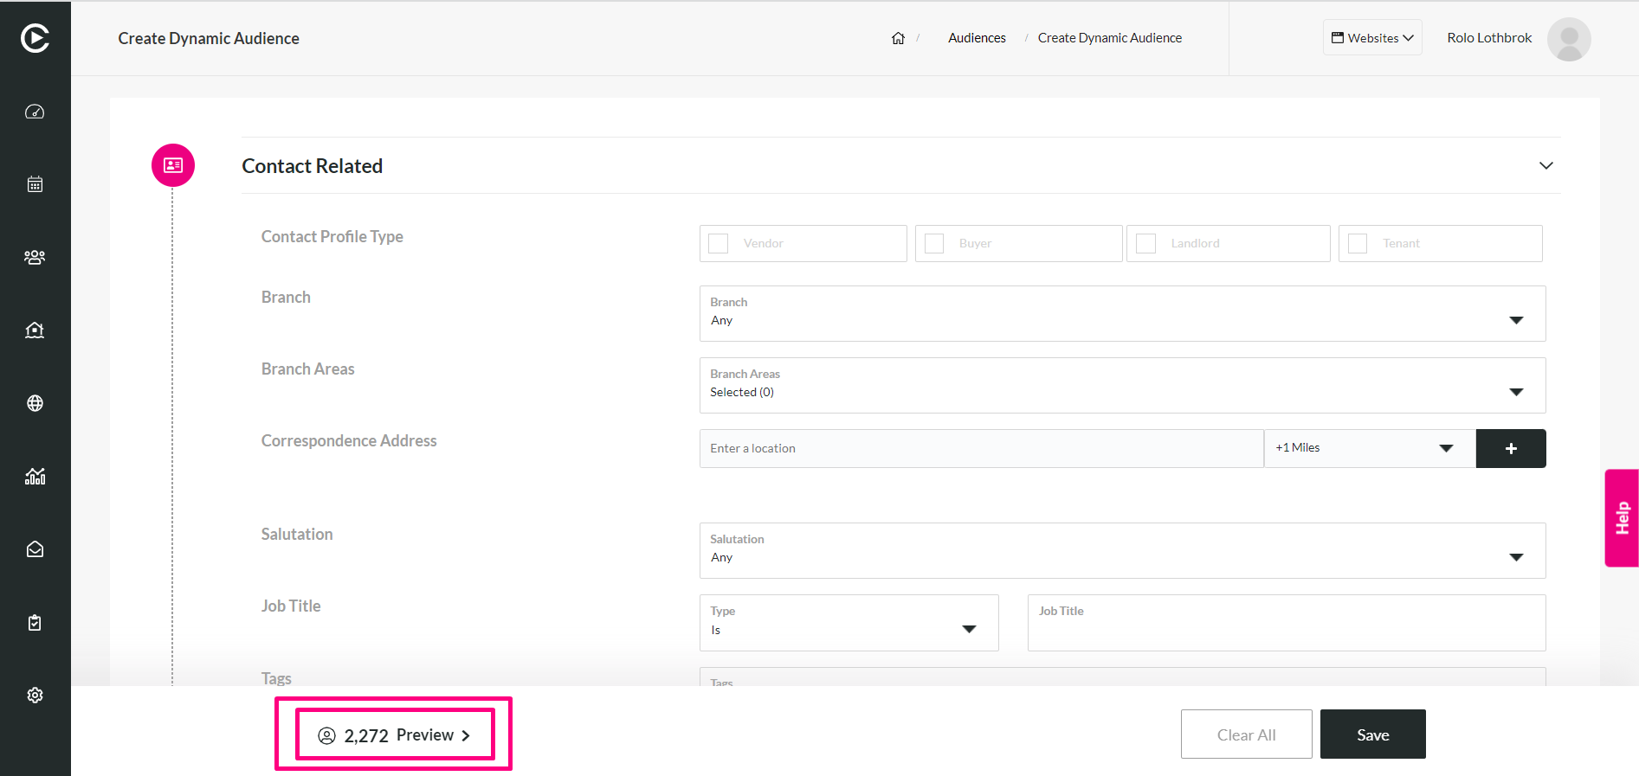The width and height of the screenshot is (1639, 776).
Task: Go to Audiences breadcrumb
Action: click(977, 38)
